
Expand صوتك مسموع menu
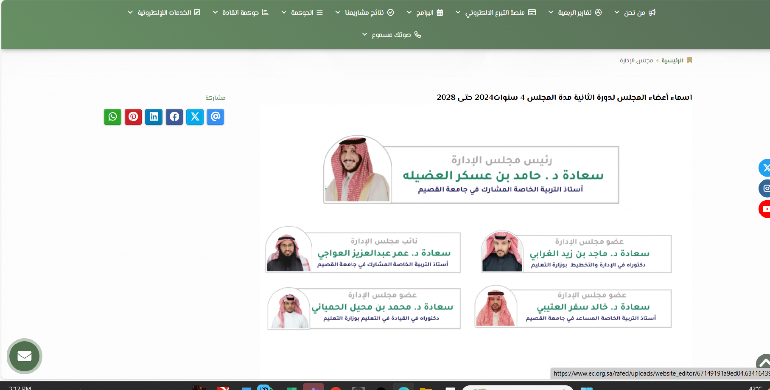point(391,34)
